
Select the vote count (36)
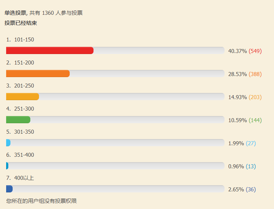[251, 189]
